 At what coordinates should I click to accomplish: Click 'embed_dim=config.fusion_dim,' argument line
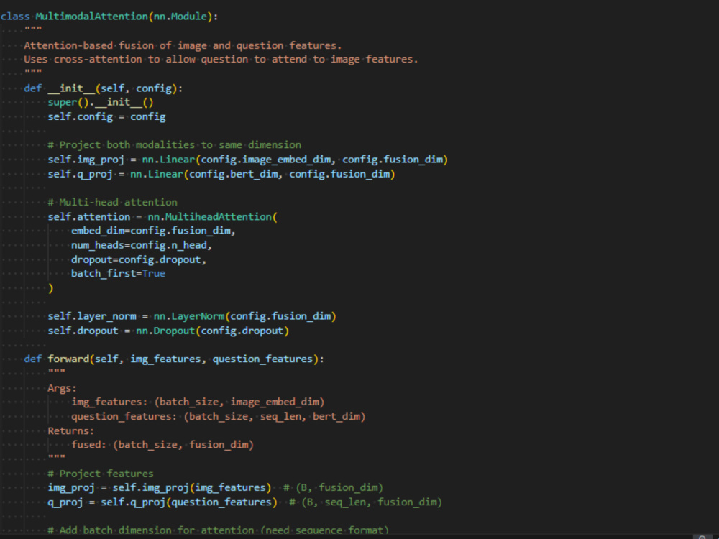[x=153, y=231]
